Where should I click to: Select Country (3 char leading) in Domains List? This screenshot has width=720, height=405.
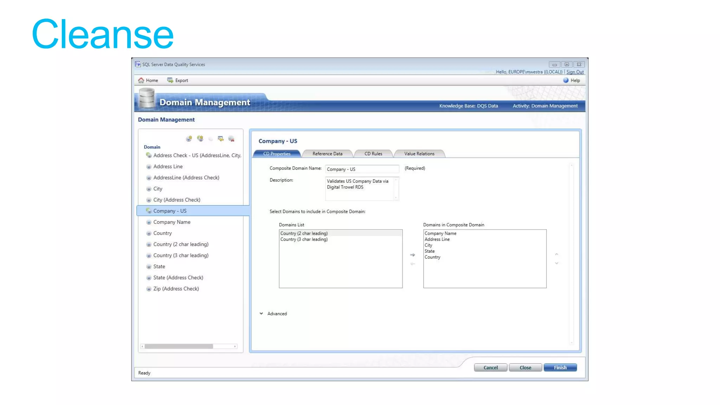pos(304,239)
